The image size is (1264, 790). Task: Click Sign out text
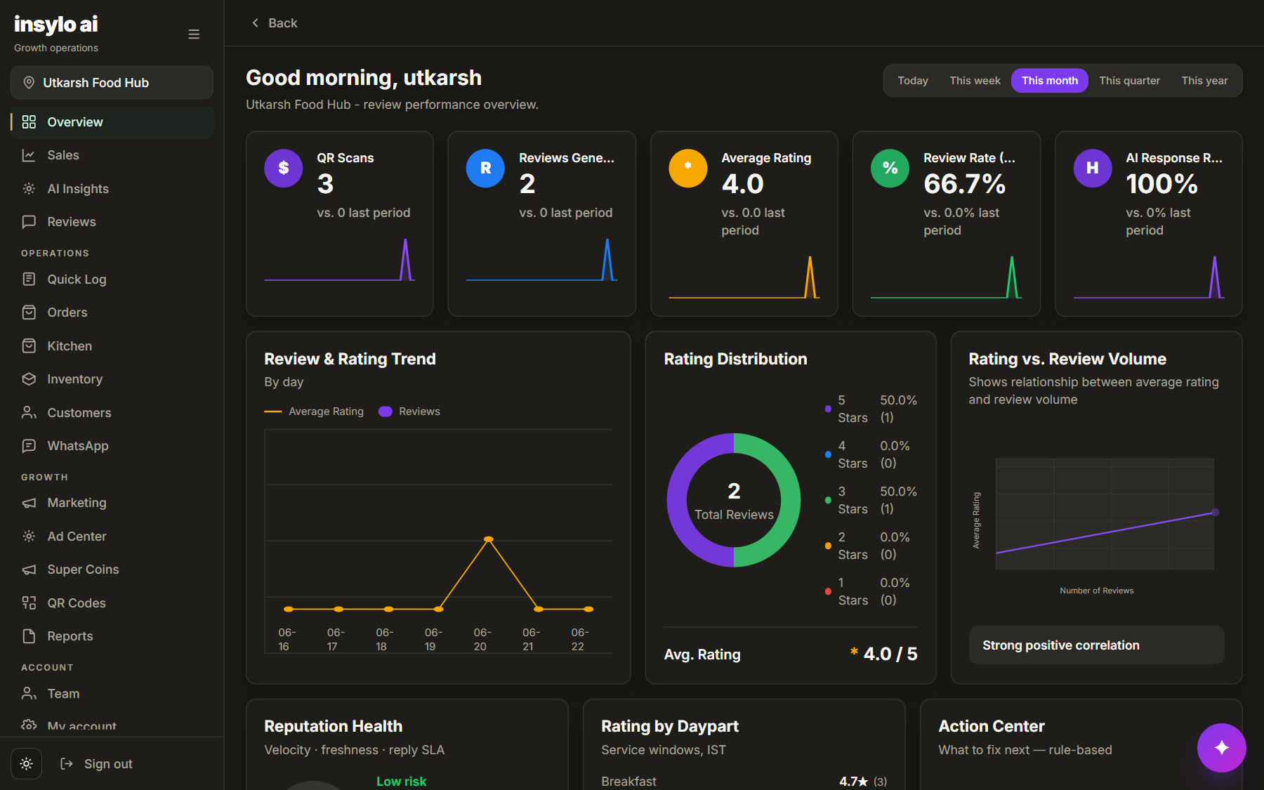[108, 764]
